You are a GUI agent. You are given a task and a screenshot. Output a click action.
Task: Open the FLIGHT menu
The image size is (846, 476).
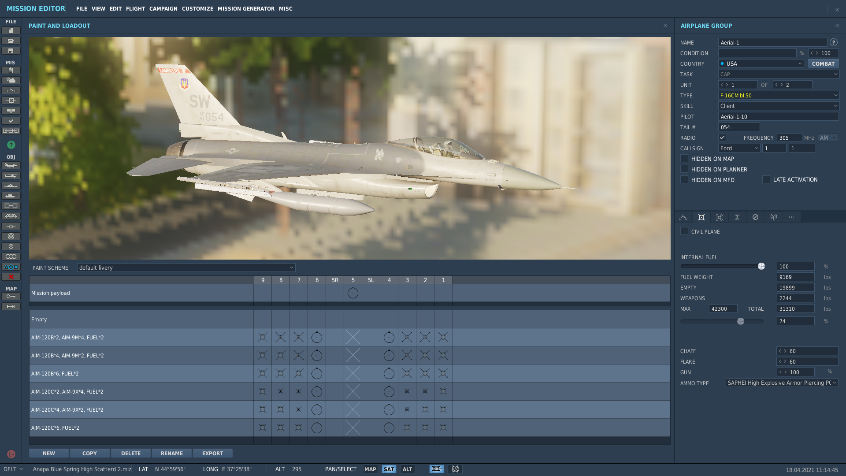click(x=135, y=8)
